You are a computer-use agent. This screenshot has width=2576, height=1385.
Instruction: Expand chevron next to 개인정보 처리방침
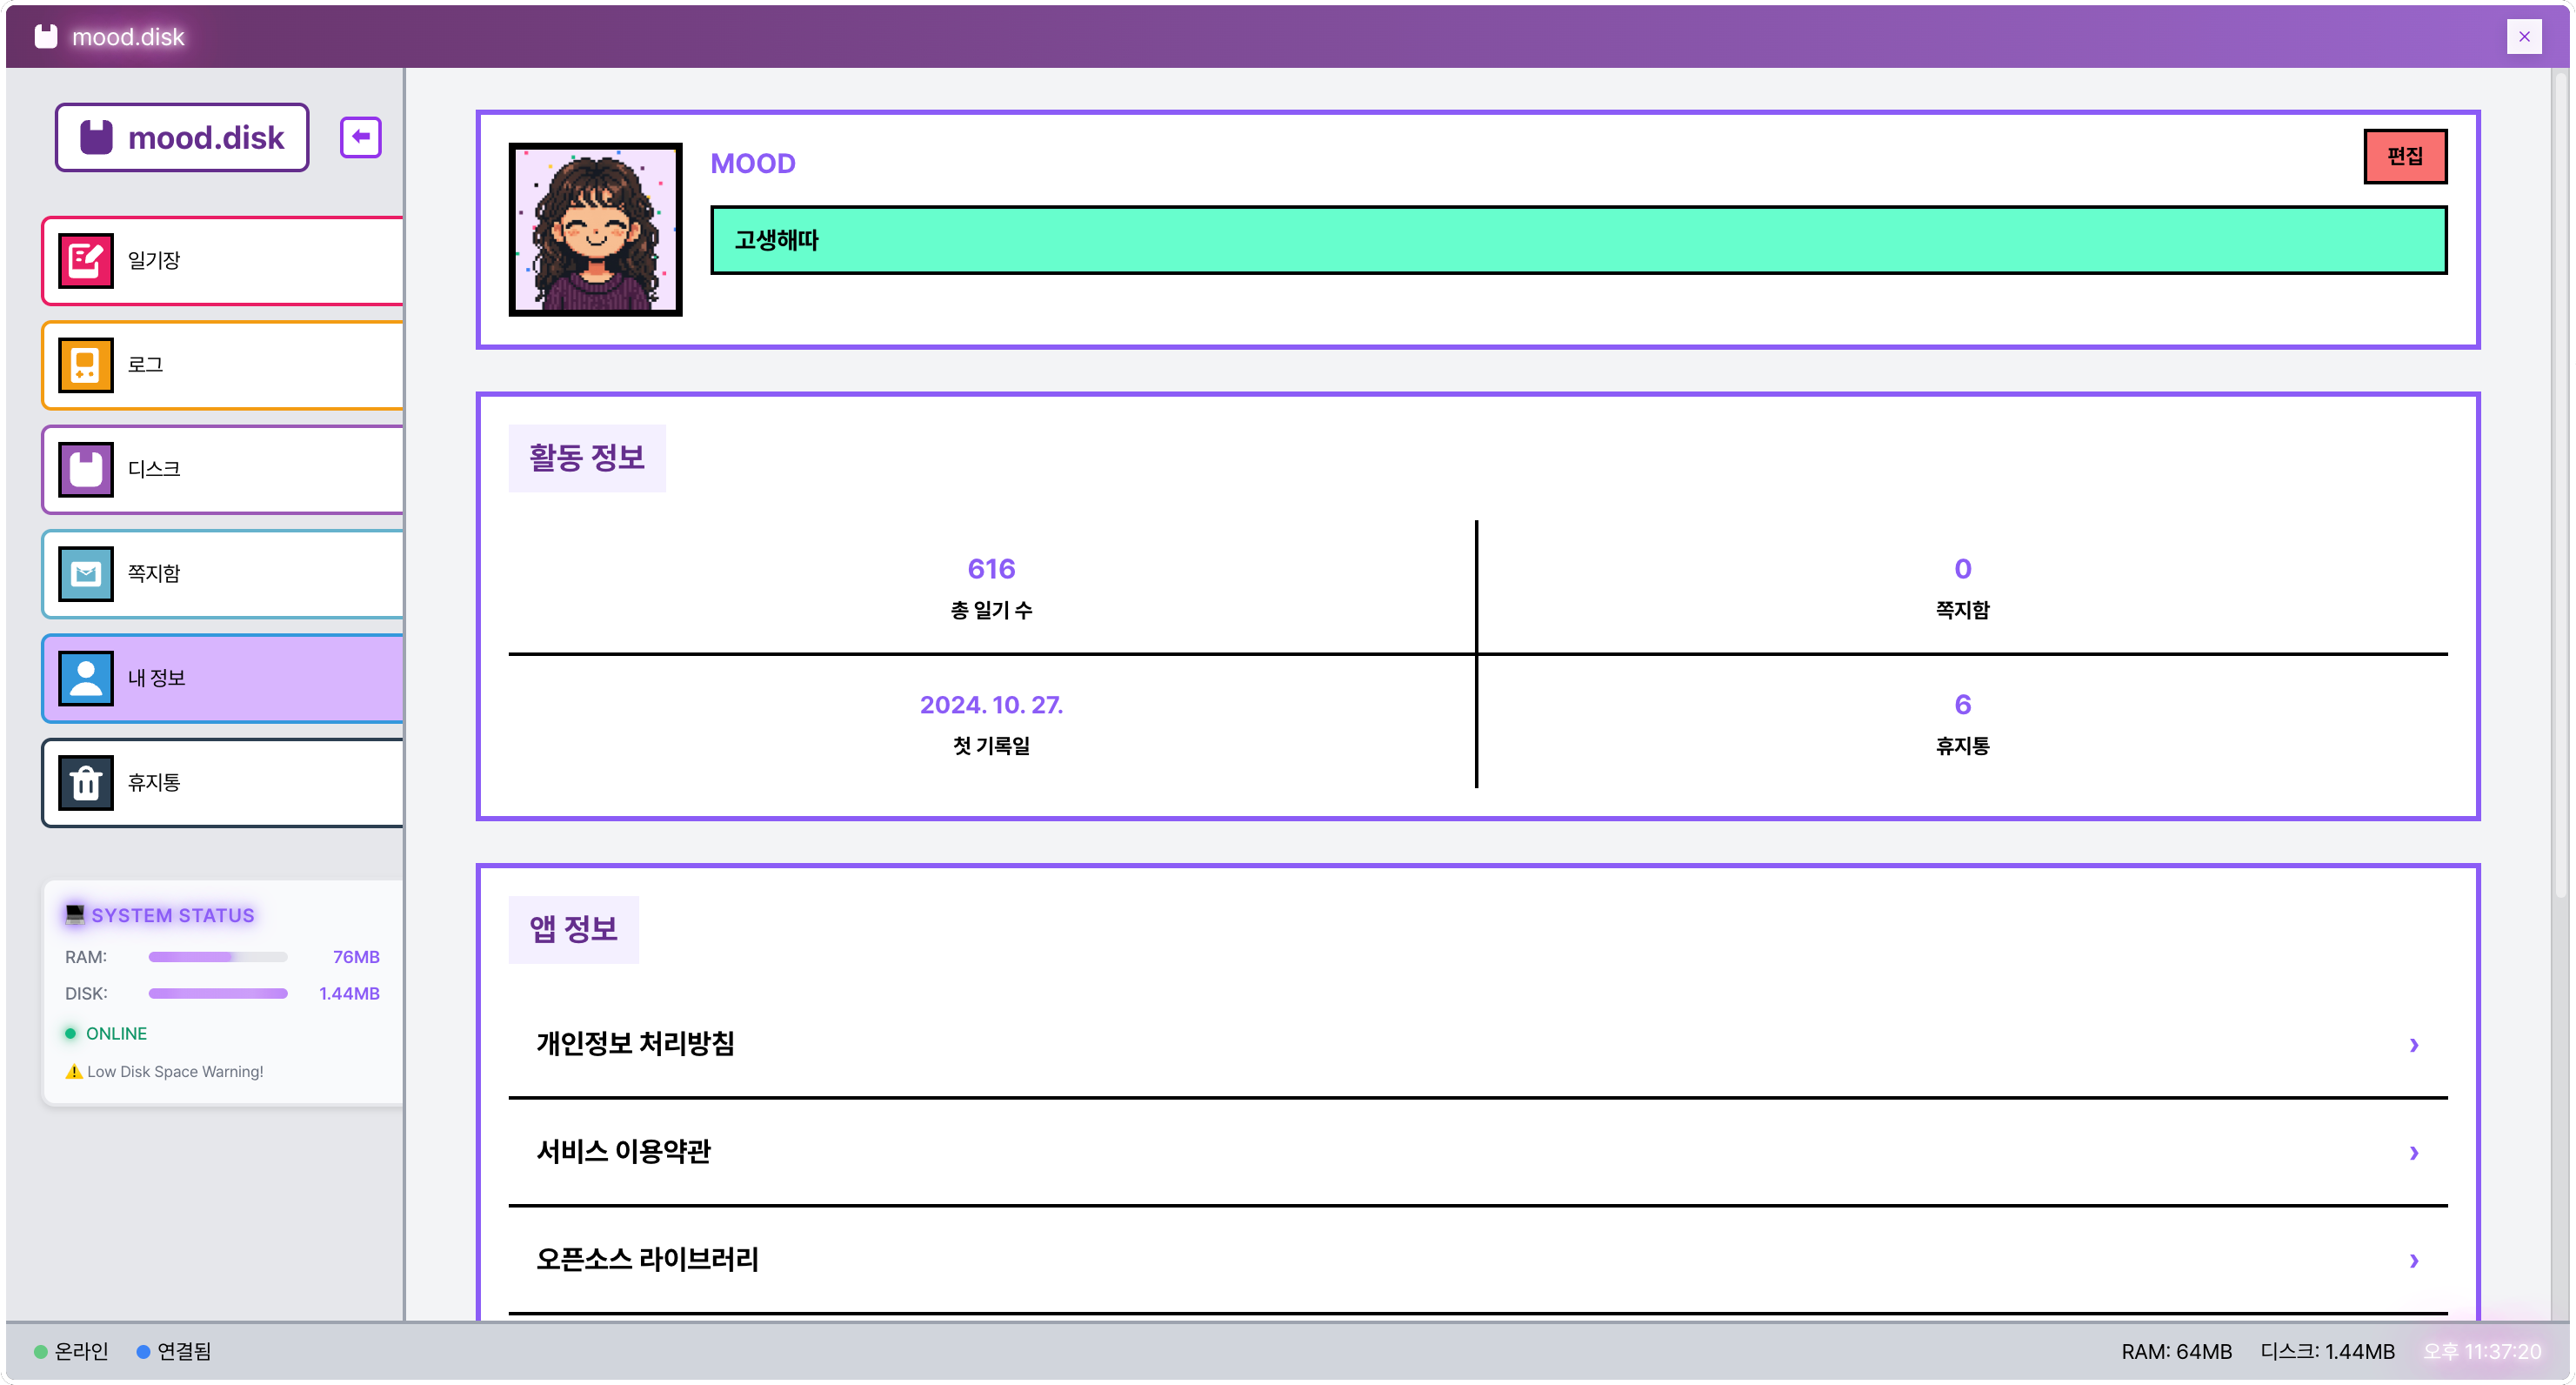(x=2413, y=1045)
